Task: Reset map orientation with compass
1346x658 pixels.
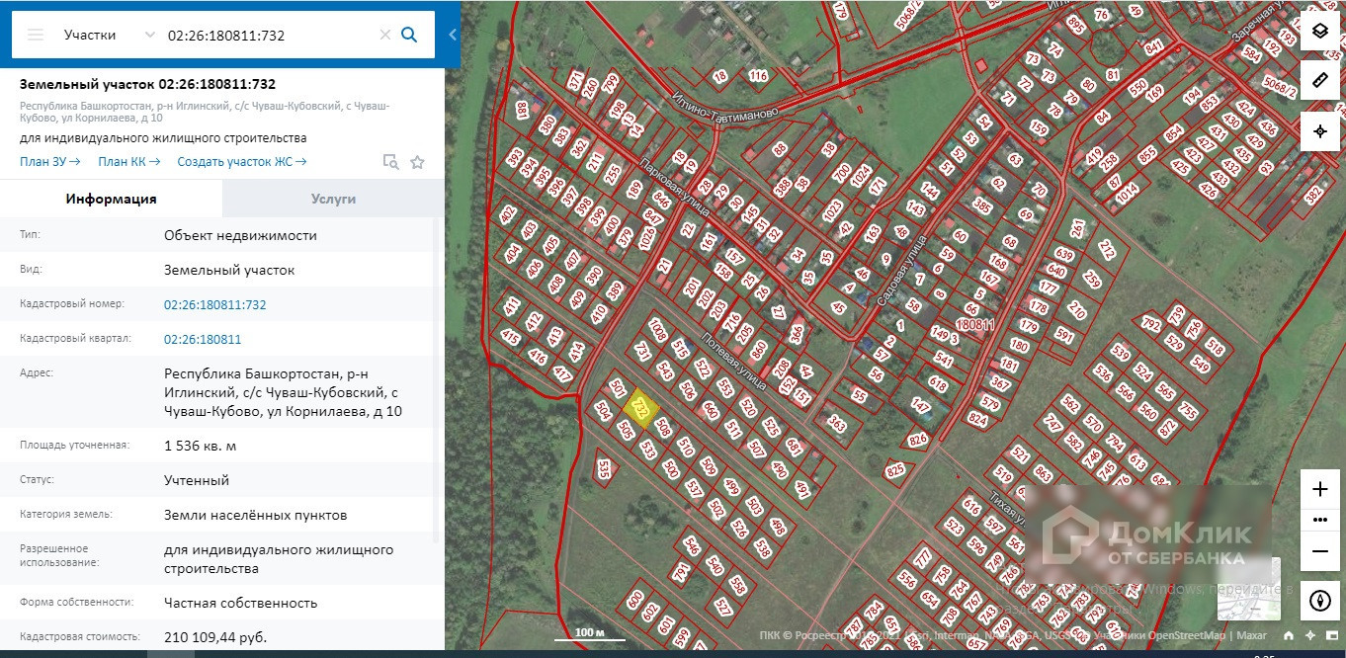Action: (1320, 600)
